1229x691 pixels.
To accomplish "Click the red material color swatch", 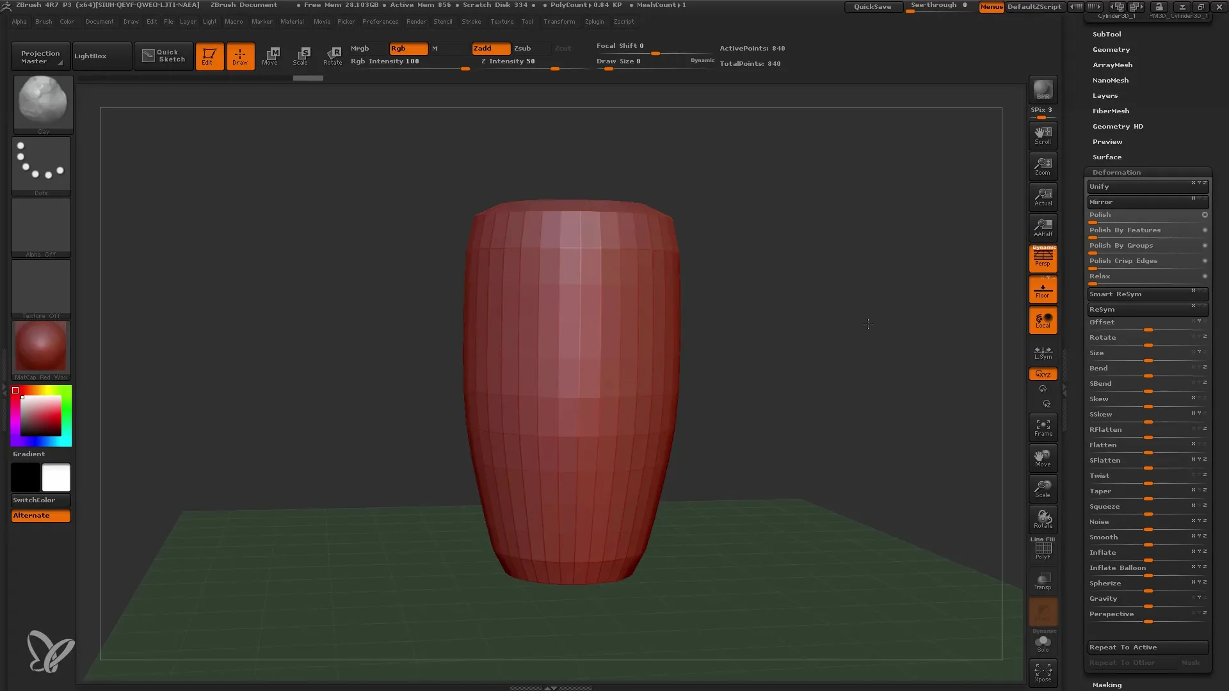I will pos(40,349).
